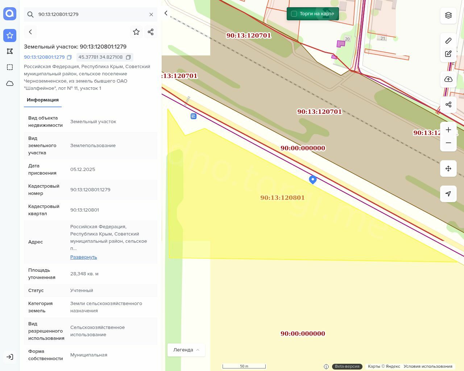Expand the Легенда panel
464x371 pixels.
186,350
